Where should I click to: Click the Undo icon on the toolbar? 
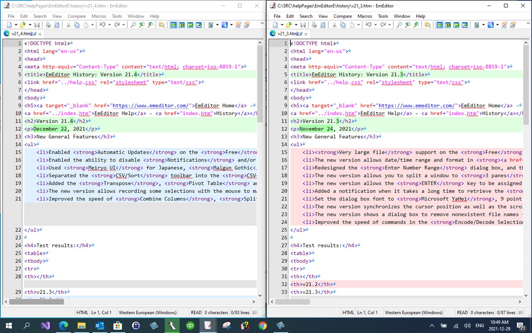click(103, 25)
